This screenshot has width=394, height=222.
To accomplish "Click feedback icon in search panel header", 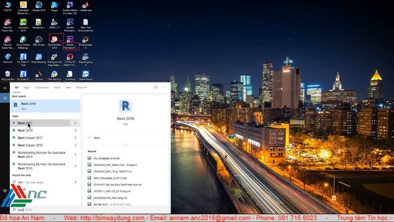I will (x=156, y=88).
